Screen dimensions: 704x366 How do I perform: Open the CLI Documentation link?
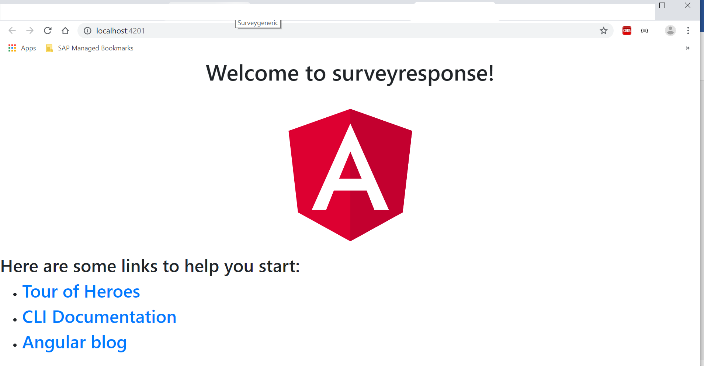(x=99, y=317)
